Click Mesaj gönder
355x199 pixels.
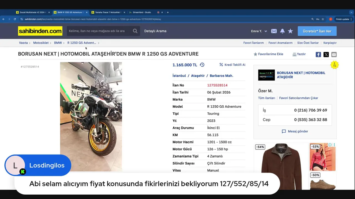[x=295, y=131]
